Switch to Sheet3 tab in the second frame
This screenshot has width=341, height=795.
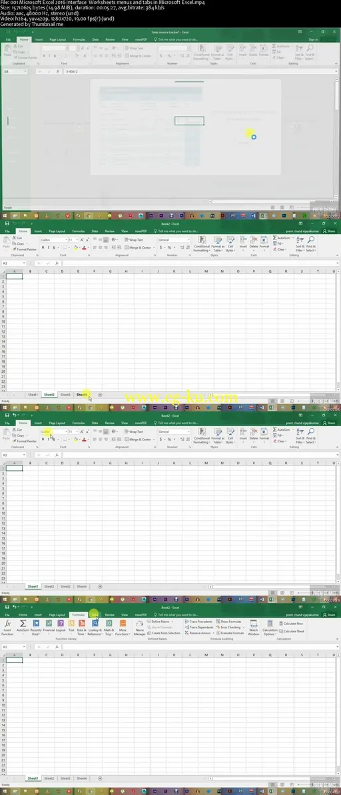tap(65, 394)
